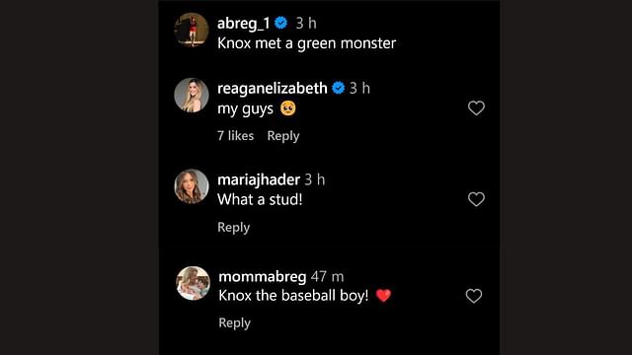The image size is (632, 355).
Task: Open abreg_1's profile picture
Action: (192, 30)
